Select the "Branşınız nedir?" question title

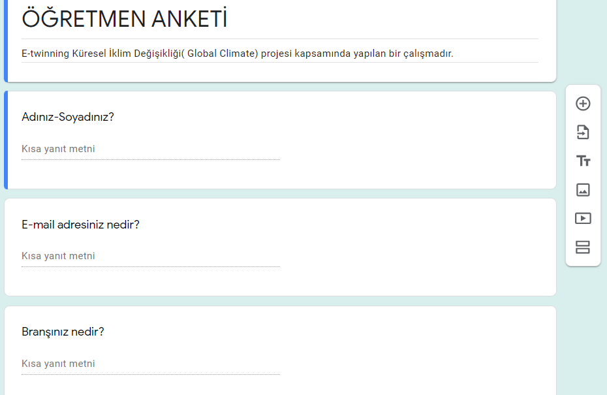63,332
